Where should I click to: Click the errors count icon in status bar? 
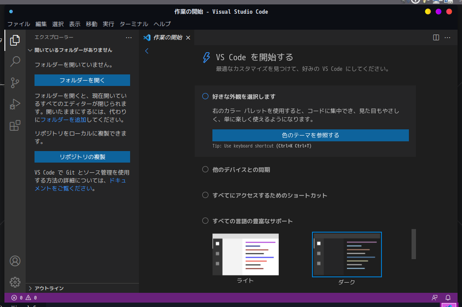point(14,298)
